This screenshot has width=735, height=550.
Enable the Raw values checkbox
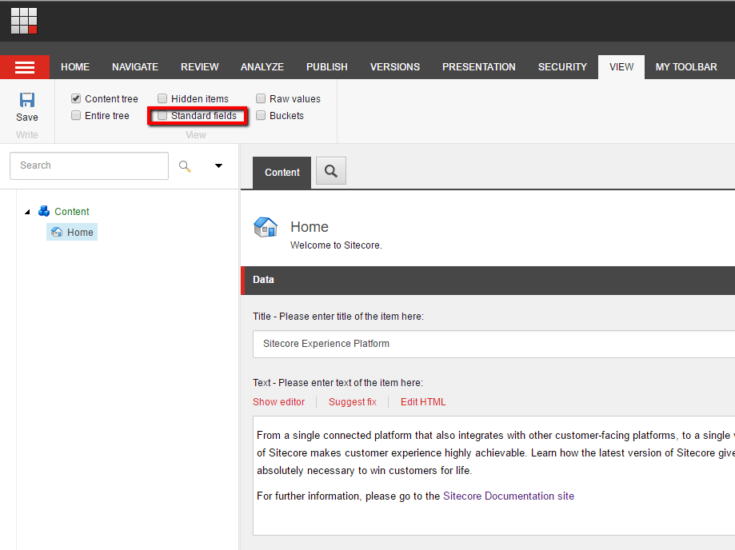[x=261, y=98]
